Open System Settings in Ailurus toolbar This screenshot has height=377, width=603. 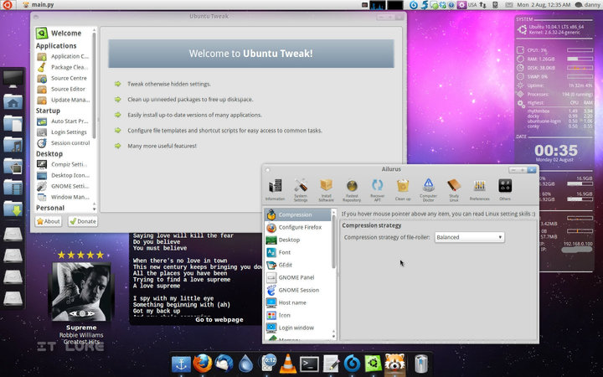pyautogui.click(x=301, y=189)
